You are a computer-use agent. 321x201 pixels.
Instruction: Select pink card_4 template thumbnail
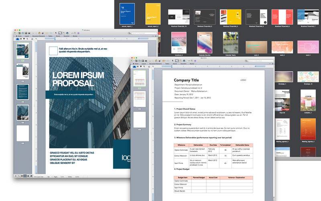(x=308, y=47)
